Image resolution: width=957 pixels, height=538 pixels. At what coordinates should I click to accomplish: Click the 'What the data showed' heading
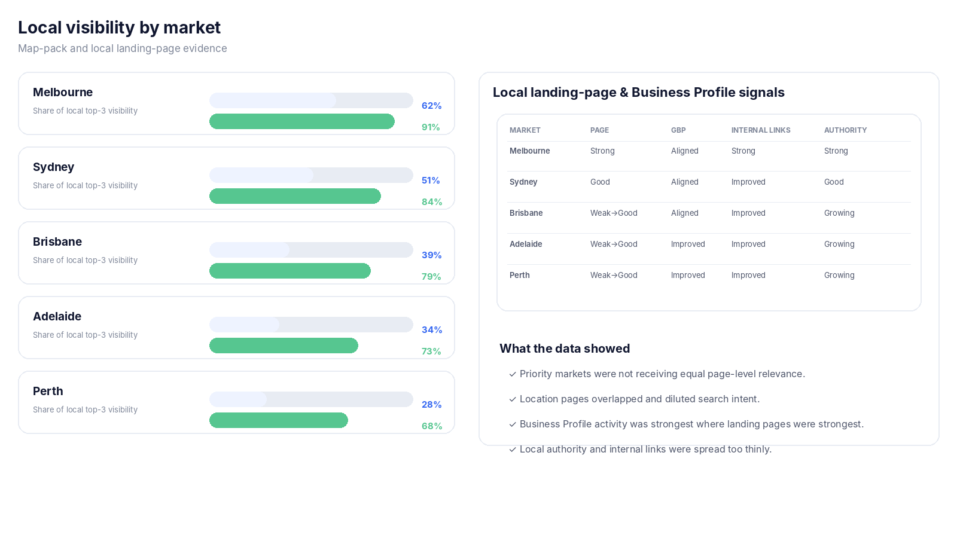[x=565, y=349]
